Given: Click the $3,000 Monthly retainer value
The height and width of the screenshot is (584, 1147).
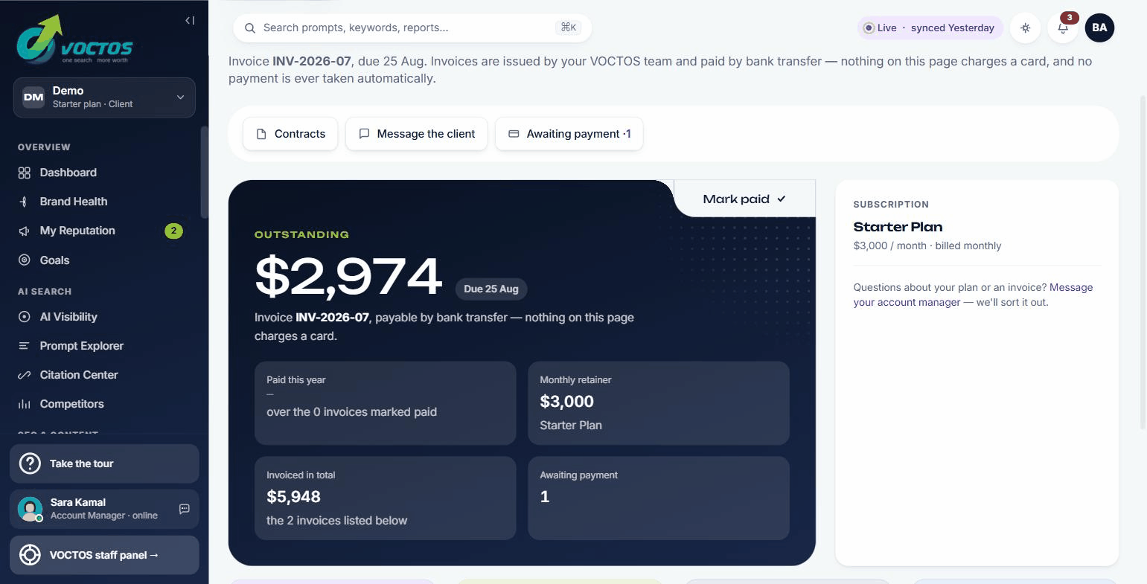Looking at the screenshot, I should click(567, 402).
